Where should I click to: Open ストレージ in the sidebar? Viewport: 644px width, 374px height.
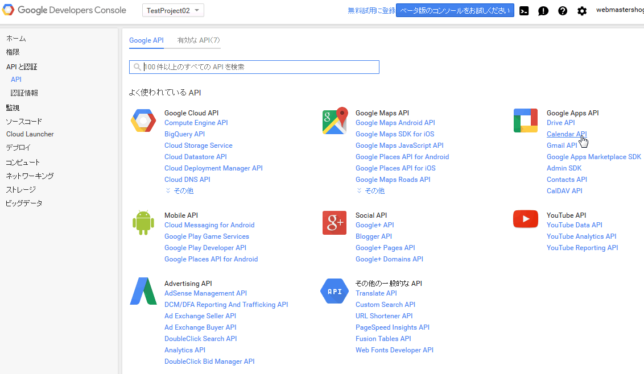[20, 190]
